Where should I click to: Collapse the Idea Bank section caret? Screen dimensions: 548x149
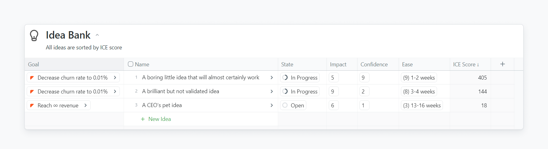(x=97, y=35)
